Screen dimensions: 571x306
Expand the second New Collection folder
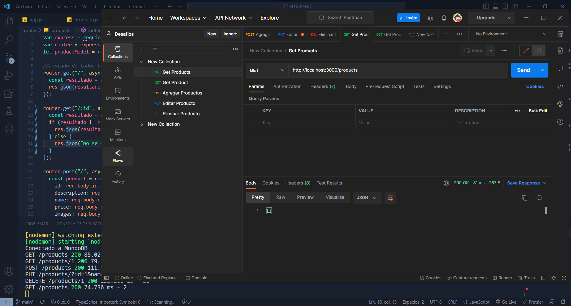tap(142, 124)
